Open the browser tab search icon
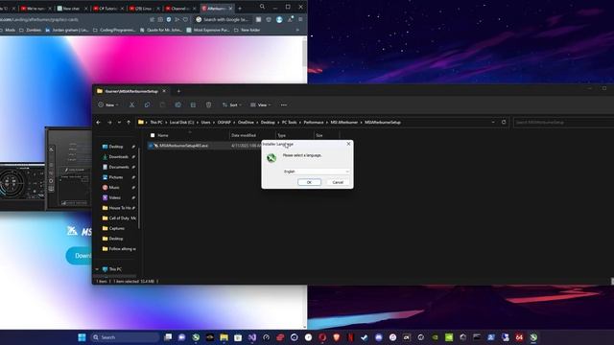Screen dimensions: 614x345 pyautogui.click(x=262, y=7)
